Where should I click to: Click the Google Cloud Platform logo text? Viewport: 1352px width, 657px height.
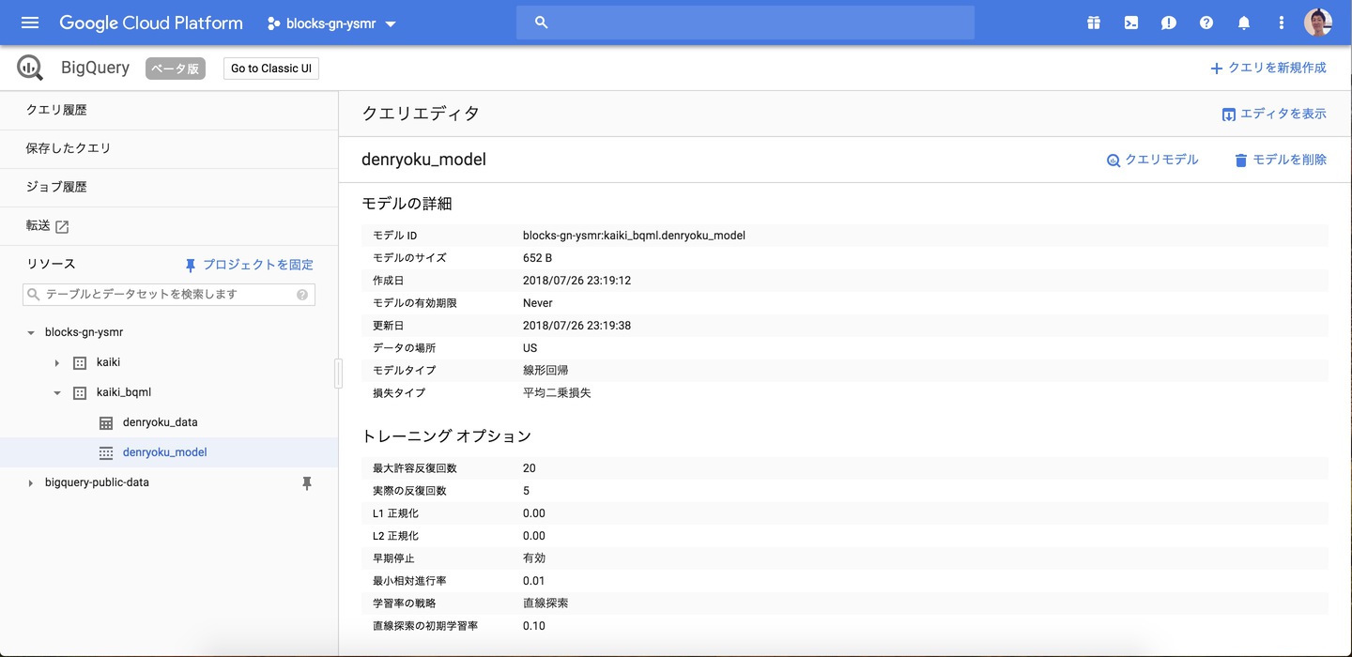pos(151,23)
